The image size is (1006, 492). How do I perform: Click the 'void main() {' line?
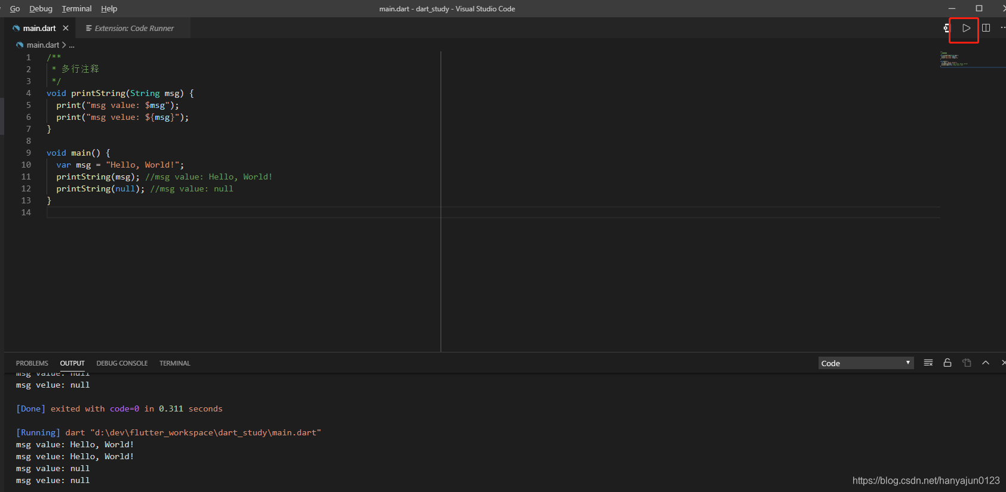(78, 153)
